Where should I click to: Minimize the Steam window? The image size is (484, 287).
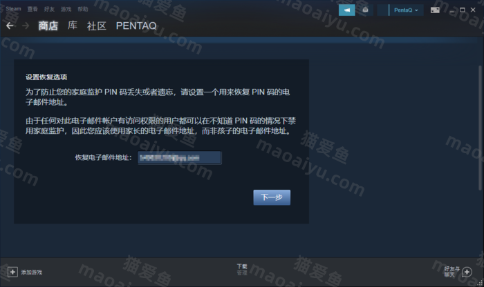(x=452, y=10)
